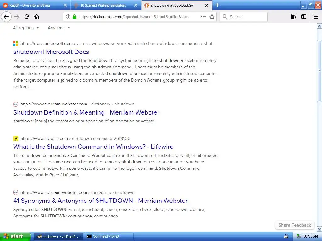This screenshot has width=322, height=241.
Task: Click the thesaurus result description starting 'Synonyms for SHUTDOWN'
Action: [x=109, y=213]
